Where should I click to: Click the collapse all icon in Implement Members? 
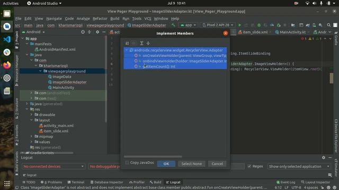click(x=148, y=43)
